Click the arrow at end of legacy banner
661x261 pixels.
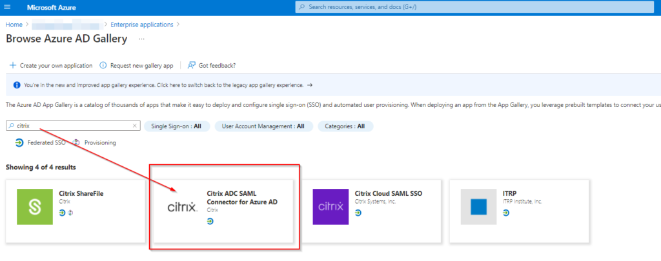point(310,85)
